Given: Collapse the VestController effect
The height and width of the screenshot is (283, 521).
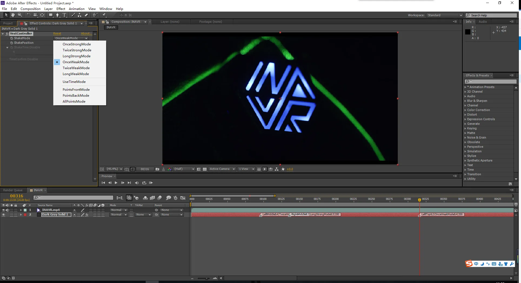Looking at the screenshot, I should 3,34.
